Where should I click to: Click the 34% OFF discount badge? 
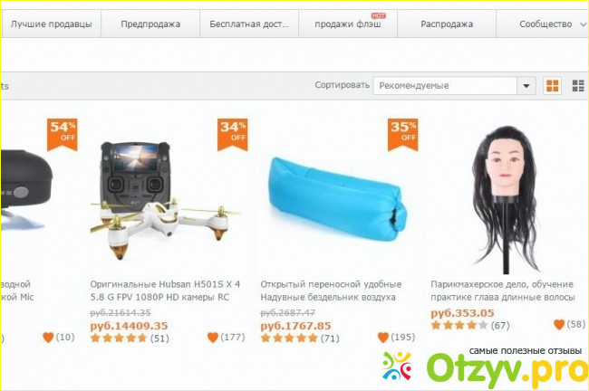pos(233,135)
